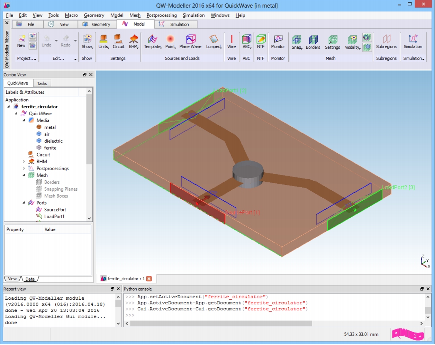Viewport: 435px width, 345px height.
Task: Close the QW-Modeller Ribbon panel
Action: pyautogui.click(x=7, y=23)
